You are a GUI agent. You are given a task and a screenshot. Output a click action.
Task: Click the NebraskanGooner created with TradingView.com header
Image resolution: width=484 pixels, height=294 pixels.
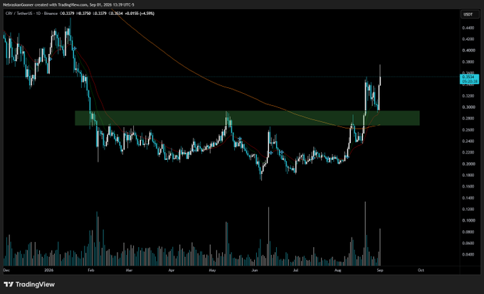pos(68,5)
